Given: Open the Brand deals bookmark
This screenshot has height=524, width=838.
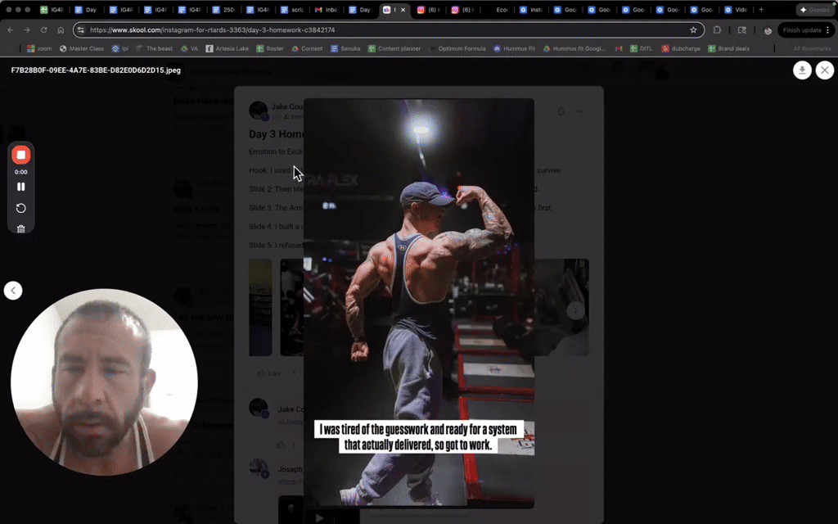Looking at the screenshot, I should pos(728,48).
